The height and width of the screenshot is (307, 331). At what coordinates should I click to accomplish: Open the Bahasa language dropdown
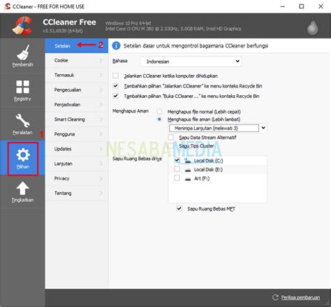tap(191, 62)
